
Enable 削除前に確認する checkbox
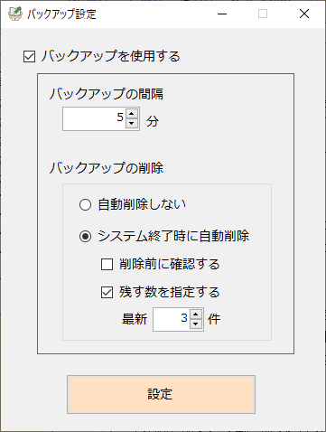tap(107, 265)
